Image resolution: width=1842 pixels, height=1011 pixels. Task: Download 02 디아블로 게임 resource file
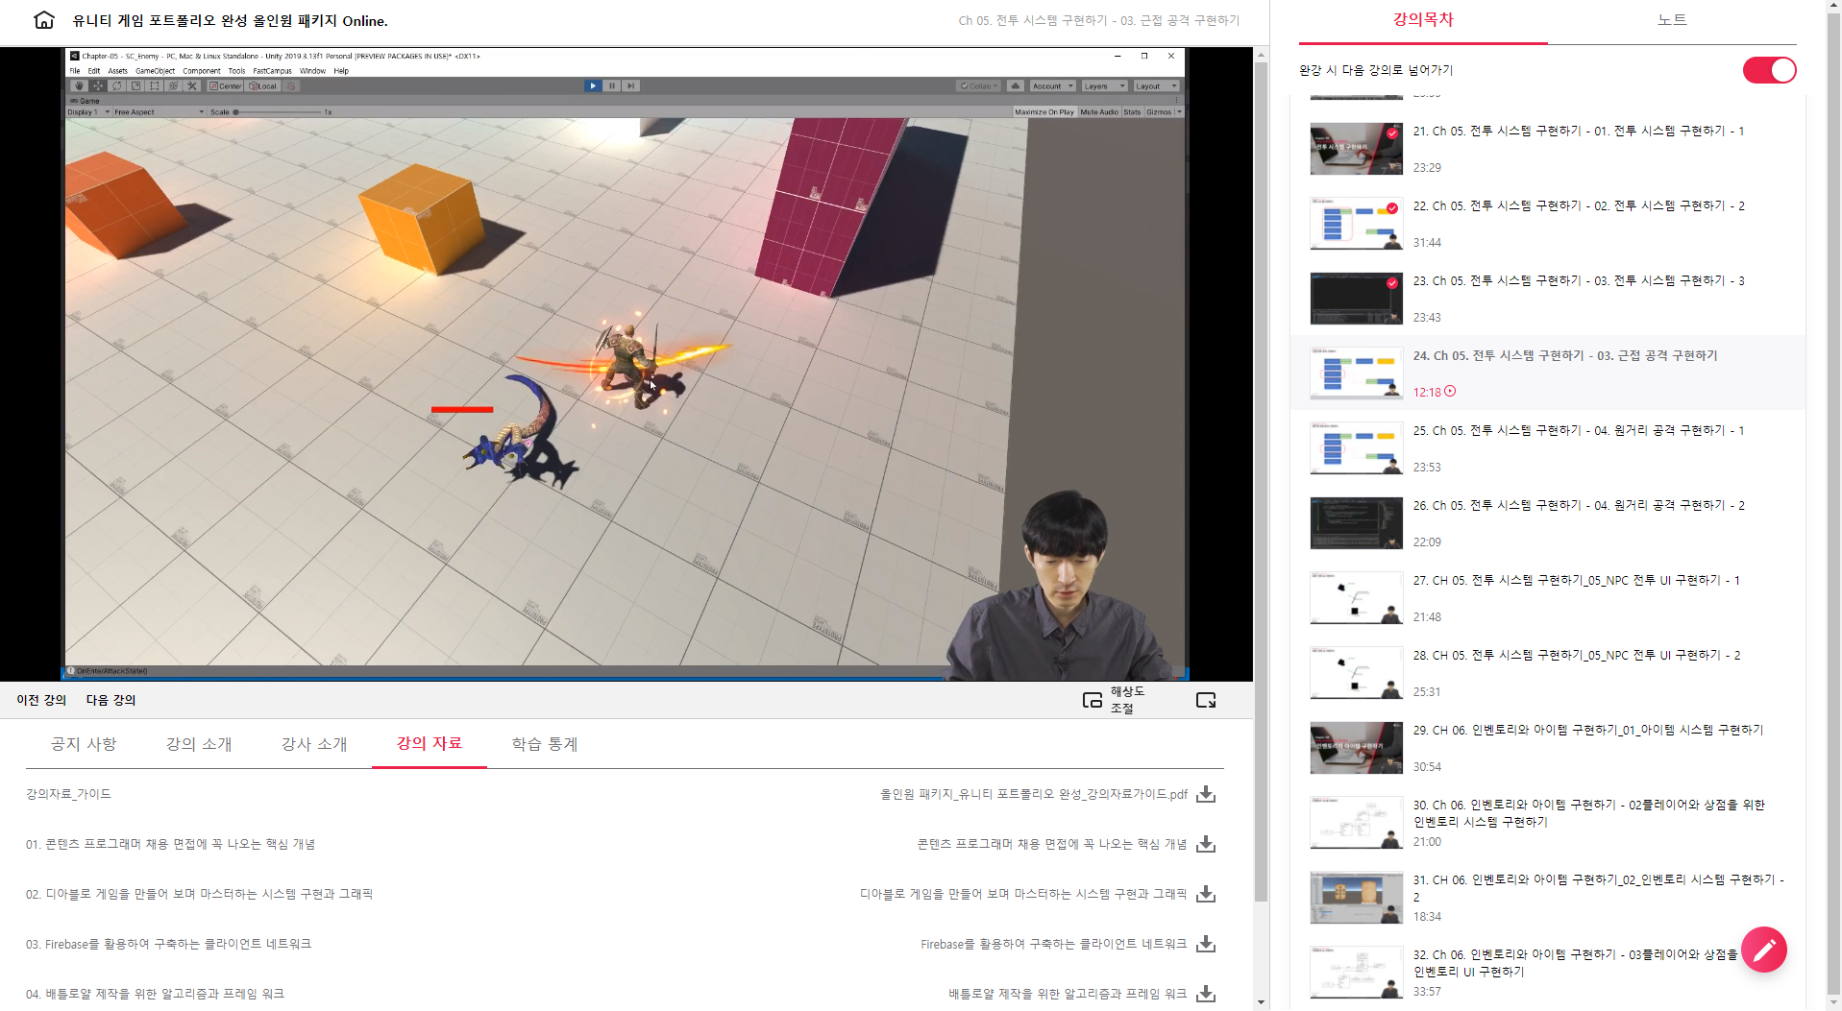pyautogui.click(x=1206, y=894)
